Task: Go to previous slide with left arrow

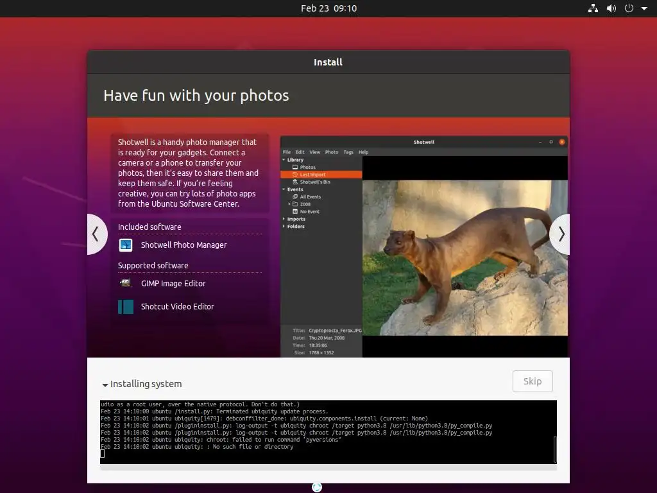Action: tap(97, 234)
